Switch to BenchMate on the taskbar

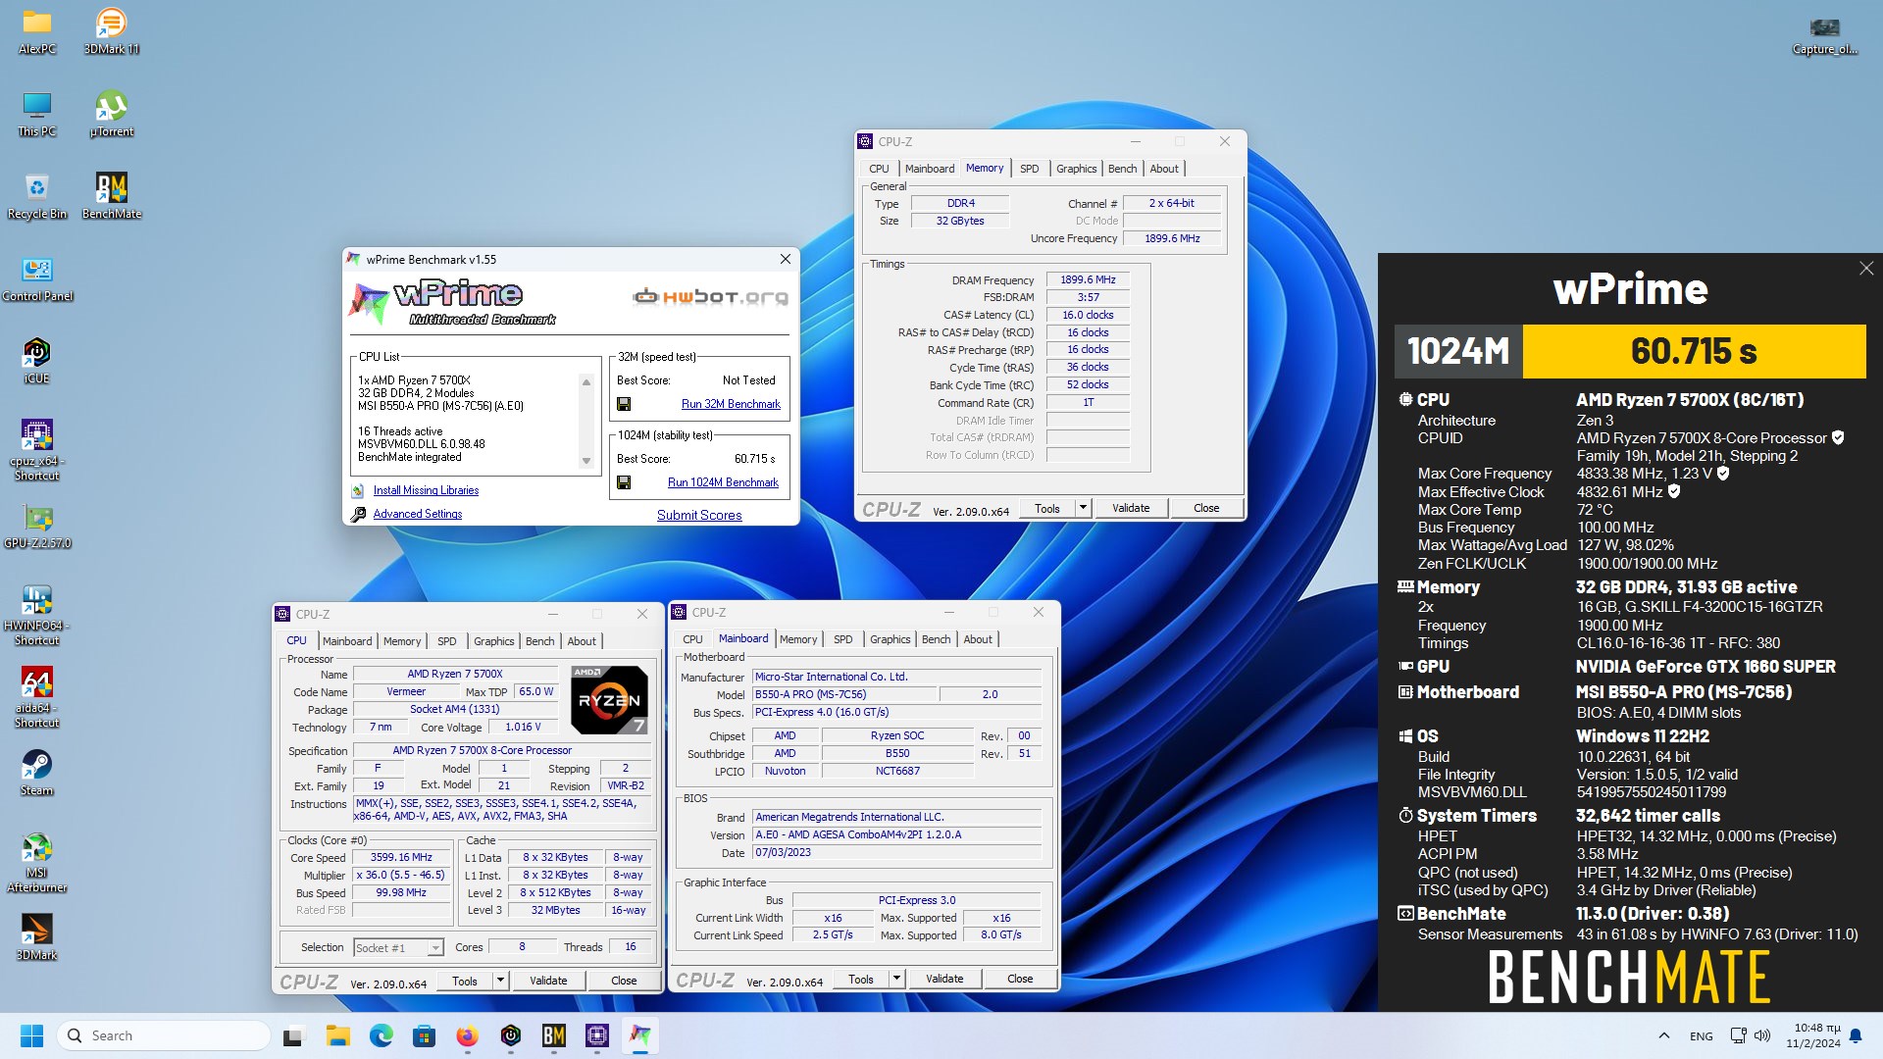coord(553,1035)
